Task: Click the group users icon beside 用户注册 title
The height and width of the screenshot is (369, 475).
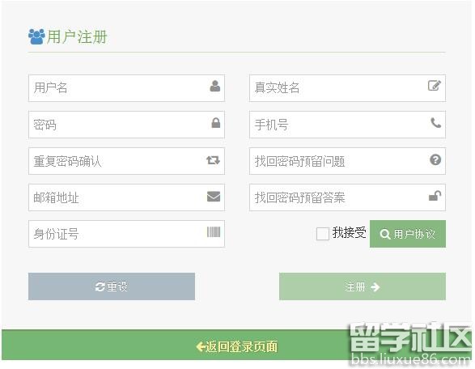Action: pos(36,36)
